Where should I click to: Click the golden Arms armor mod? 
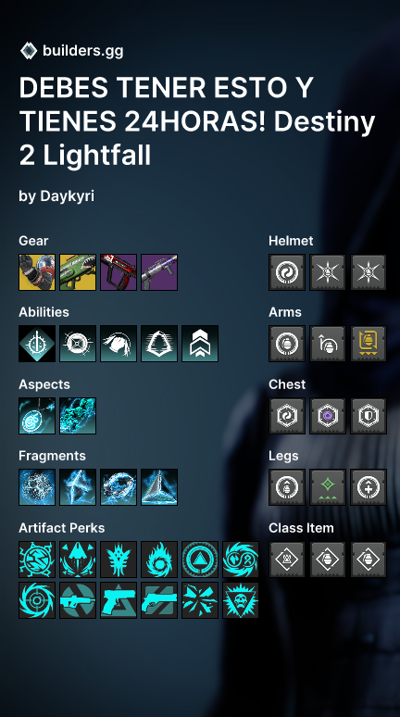click(369, 344)
